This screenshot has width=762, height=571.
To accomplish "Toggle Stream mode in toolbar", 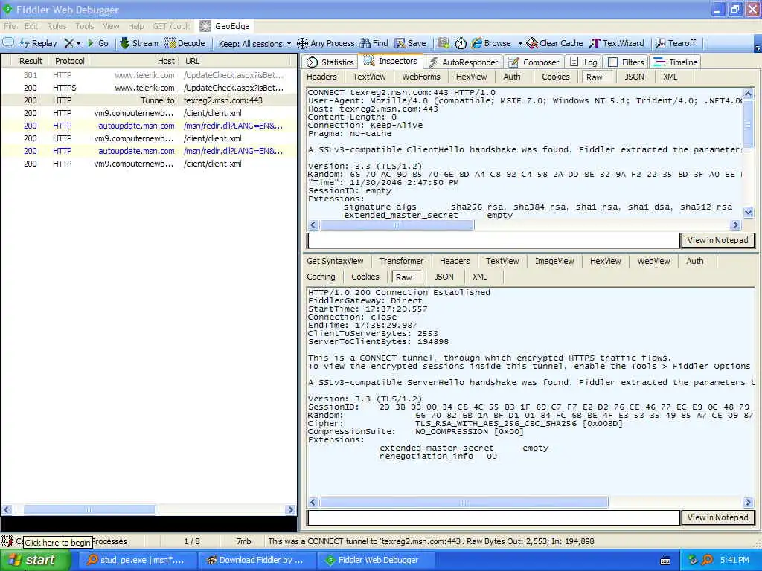I will coord(139,43).
